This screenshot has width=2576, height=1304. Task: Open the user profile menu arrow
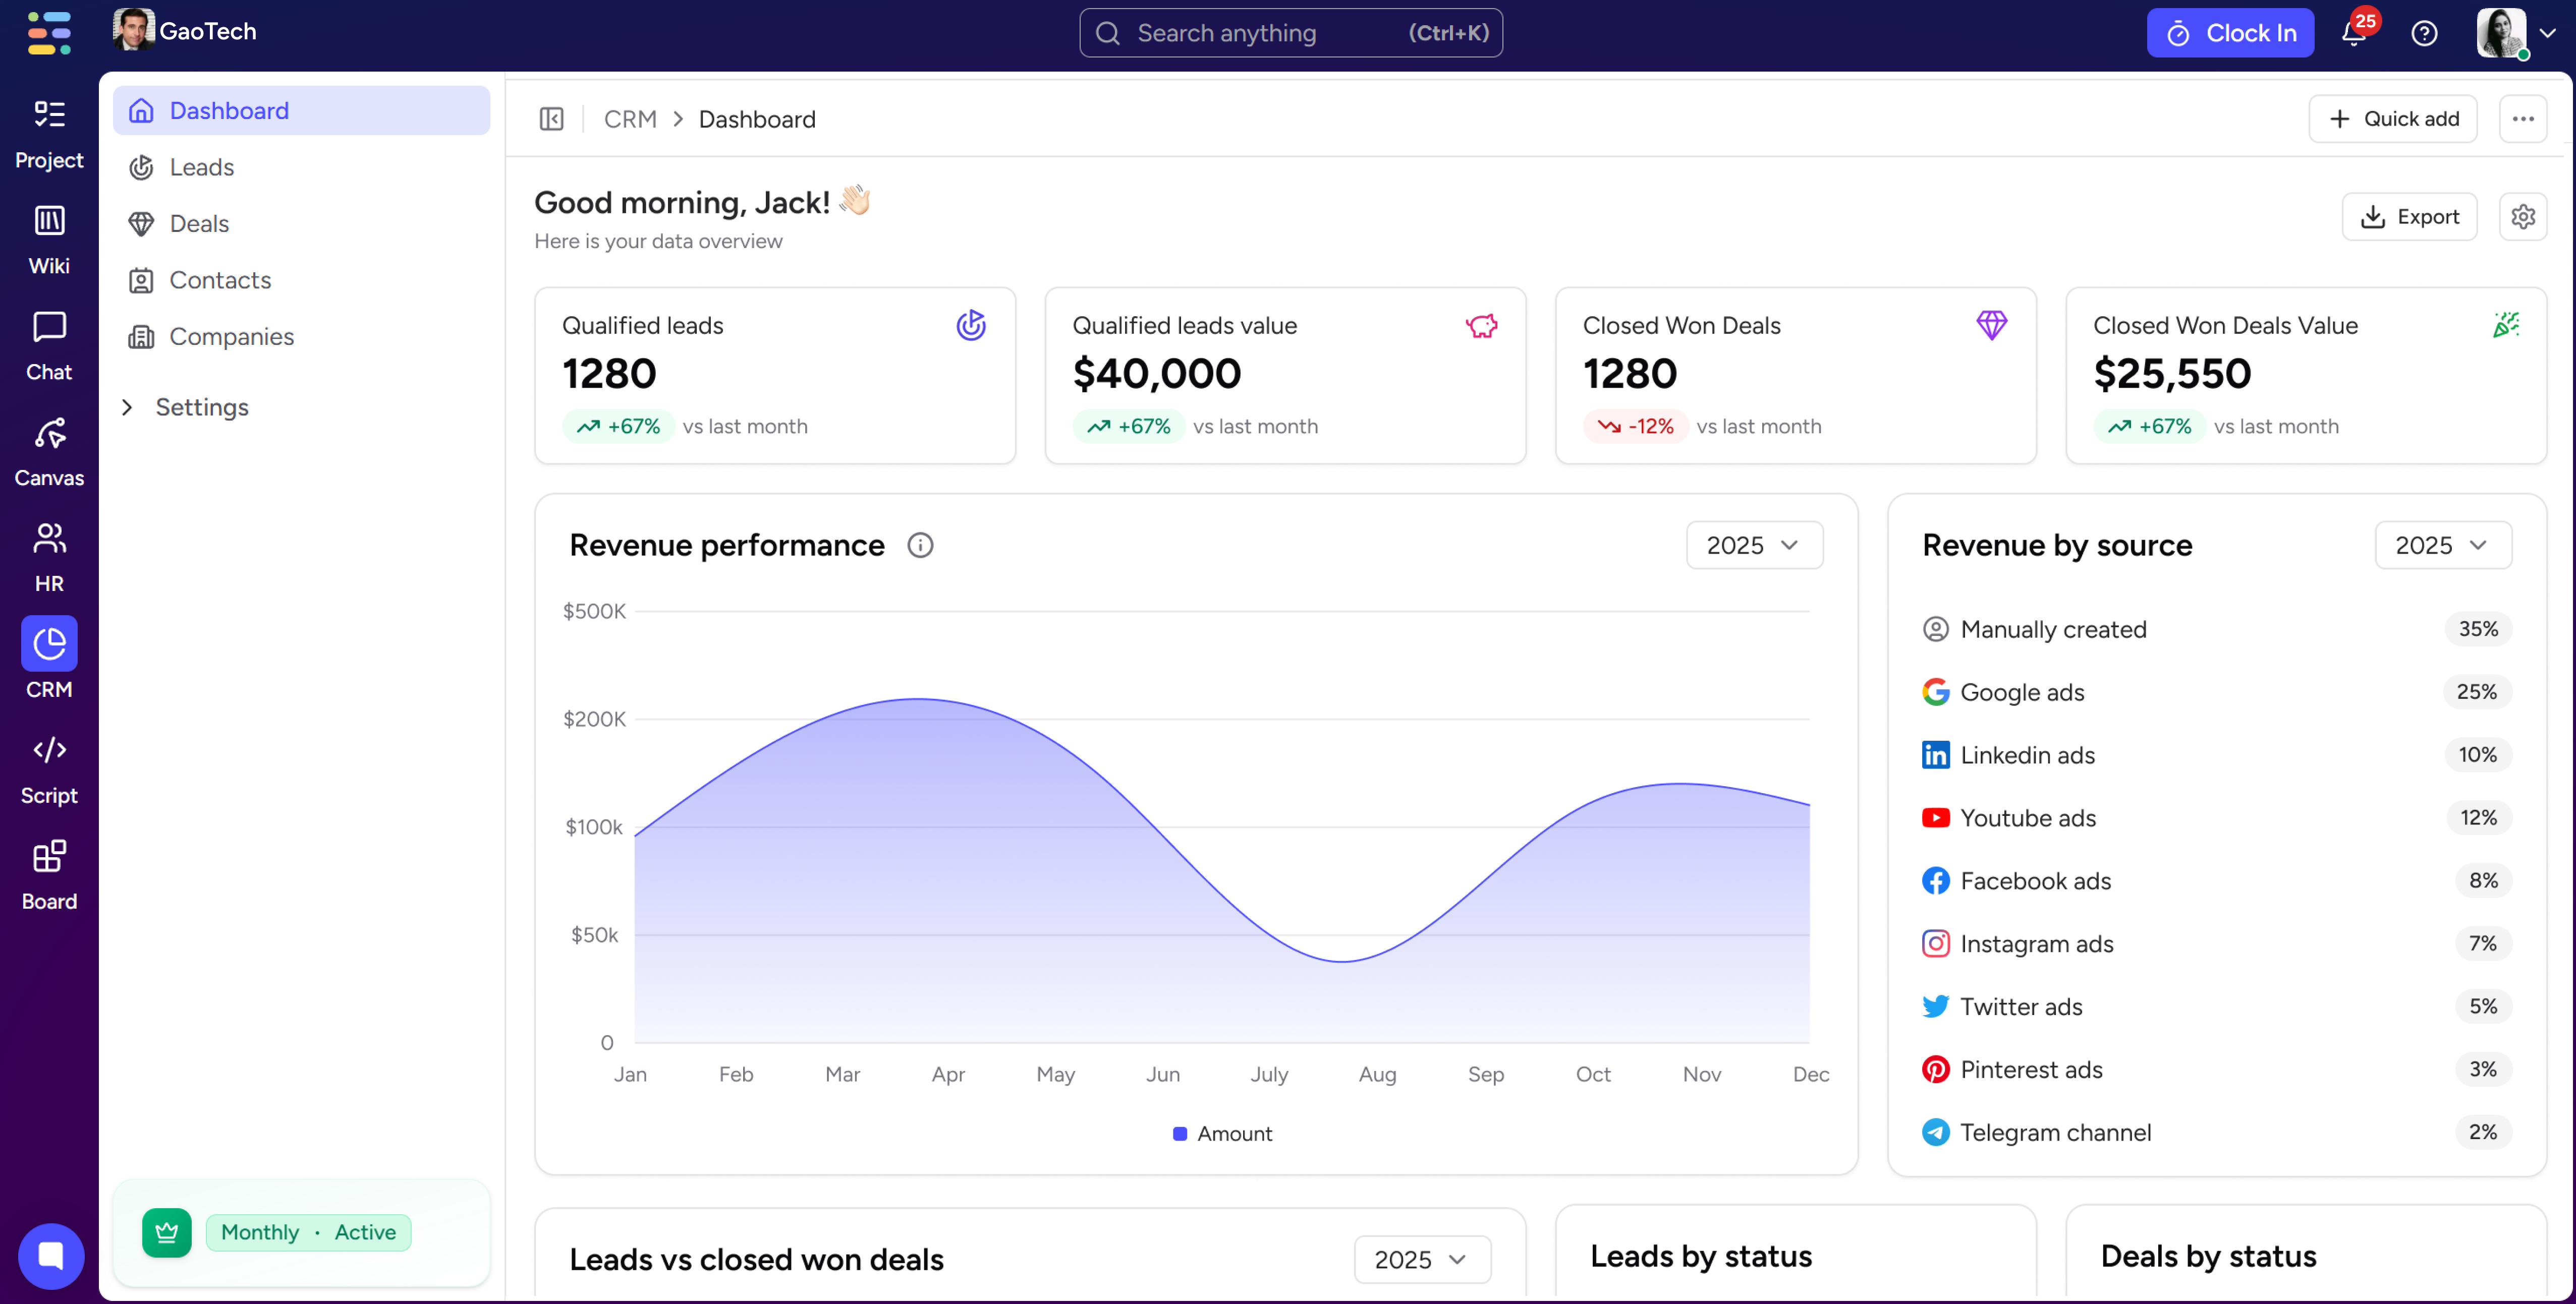point(2547,33)
